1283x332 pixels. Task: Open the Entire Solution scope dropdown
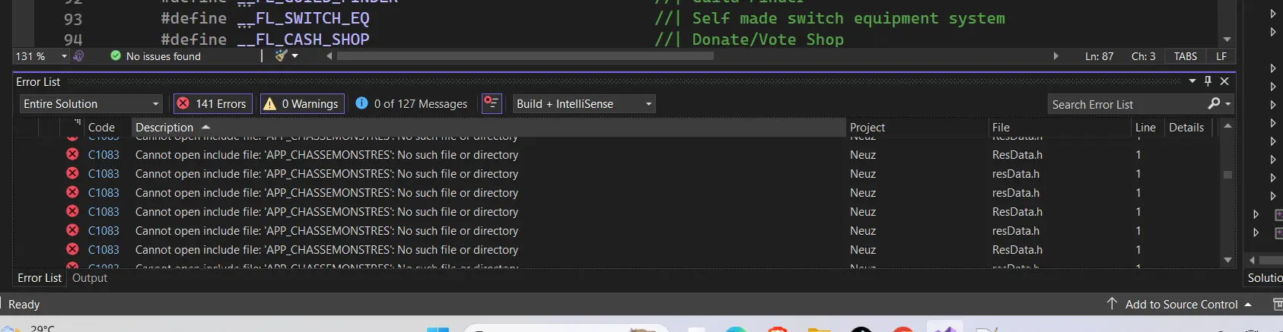tap(91, 104)
